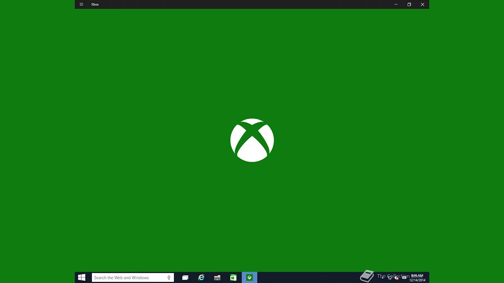Show hidden system tray icons arrow

382,278
